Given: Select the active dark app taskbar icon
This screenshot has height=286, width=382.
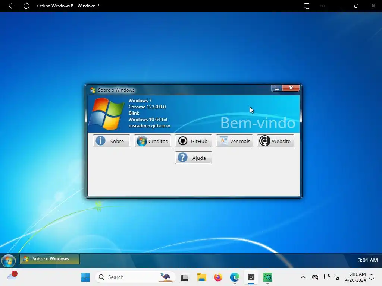Looking at the screenshot, I should click(x=251, y=277).
